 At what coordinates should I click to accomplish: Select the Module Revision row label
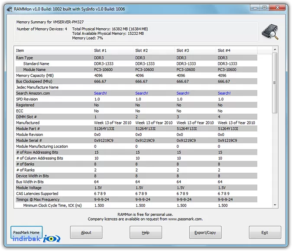pyautogui.click(x=29, y=135)
